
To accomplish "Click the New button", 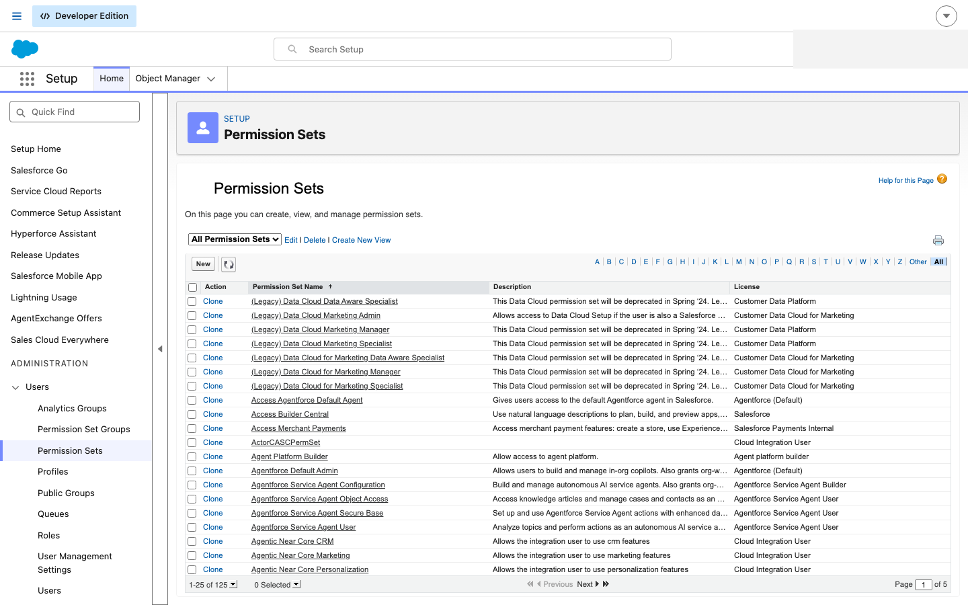I will [204, 264].
